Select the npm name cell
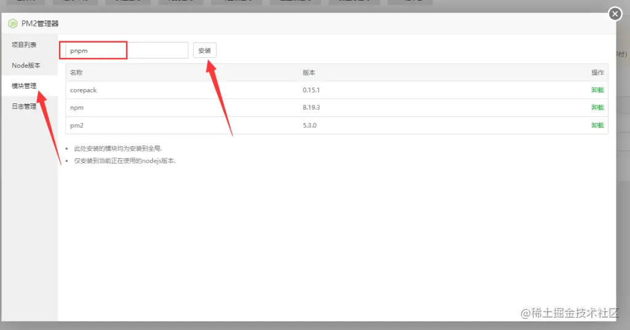630x330 pixels. (x=77, y=107)
